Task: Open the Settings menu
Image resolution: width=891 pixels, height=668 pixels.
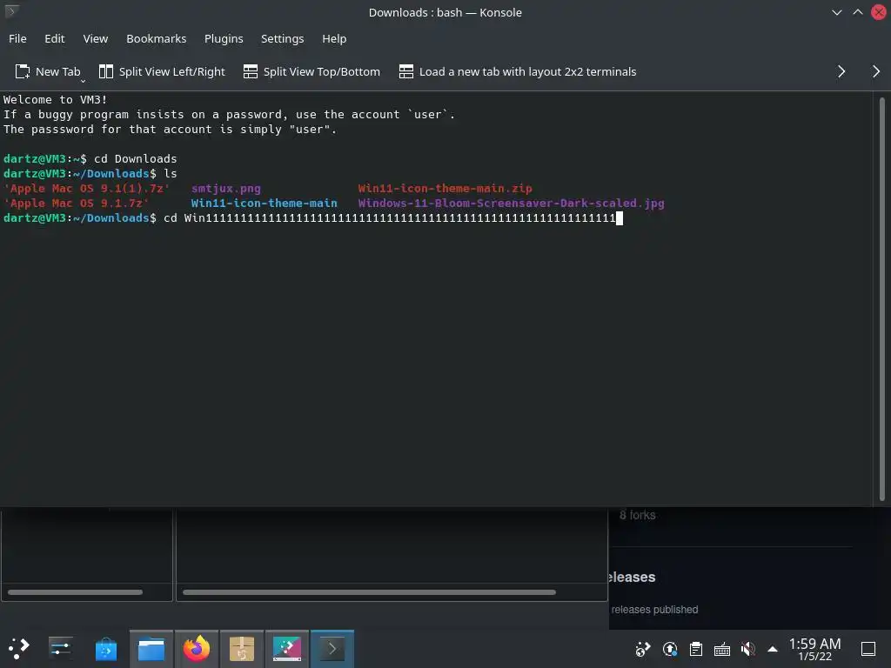Action: click(283, 38)
